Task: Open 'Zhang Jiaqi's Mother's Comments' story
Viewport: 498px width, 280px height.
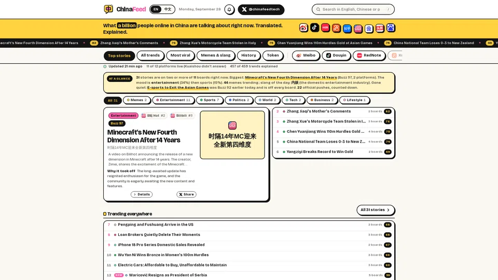Action: tap(334, 111)
